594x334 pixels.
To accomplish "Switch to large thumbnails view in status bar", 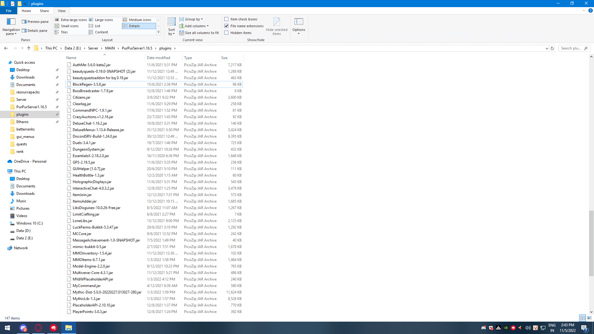I will (x=589, y=318).
